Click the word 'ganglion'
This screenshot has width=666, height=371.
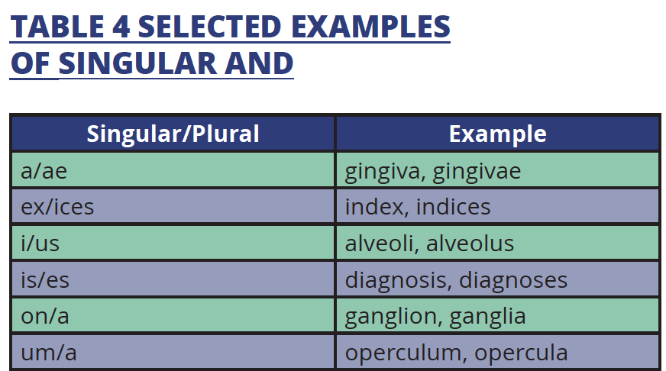[x=393, y=315]
